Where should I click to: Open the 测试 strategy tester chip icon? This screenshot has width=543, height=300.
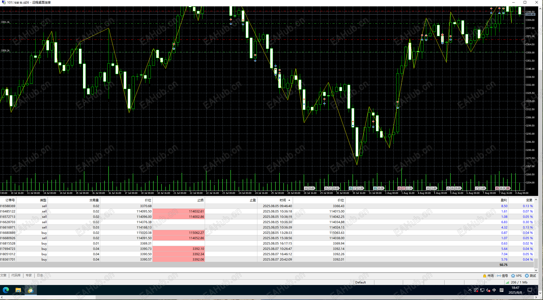click(x=527, y=276)
